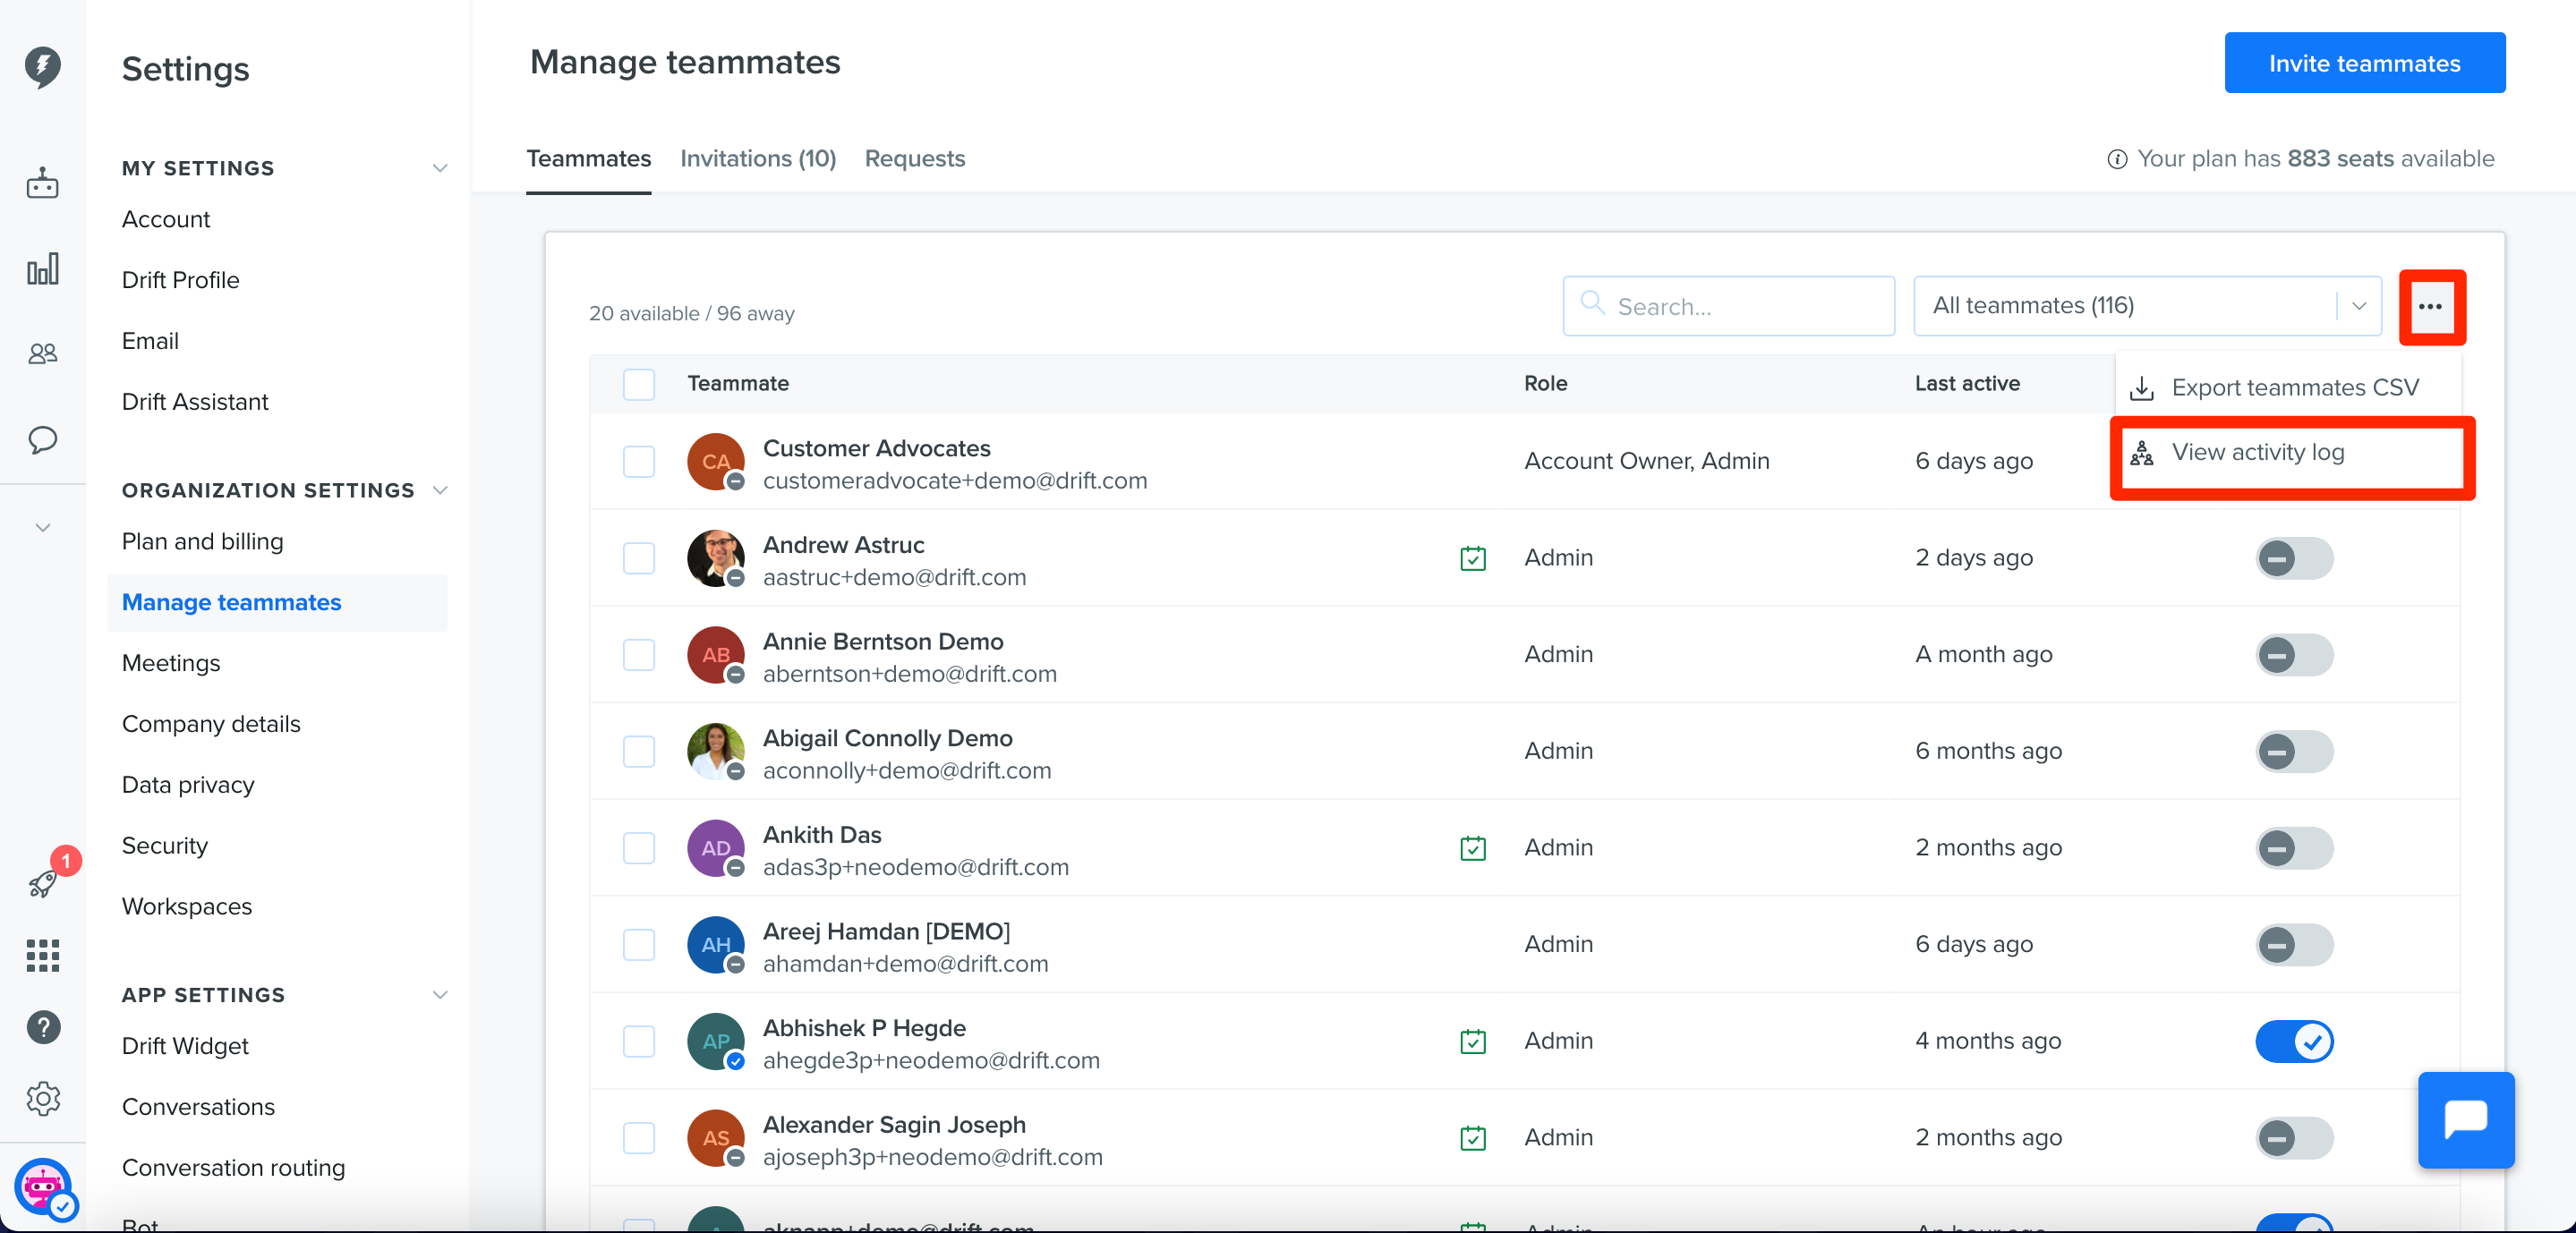The image size is (2576, 1233).
Task: Check the box for Annie Berntson Demo
Action: click(x=638, y=654)
